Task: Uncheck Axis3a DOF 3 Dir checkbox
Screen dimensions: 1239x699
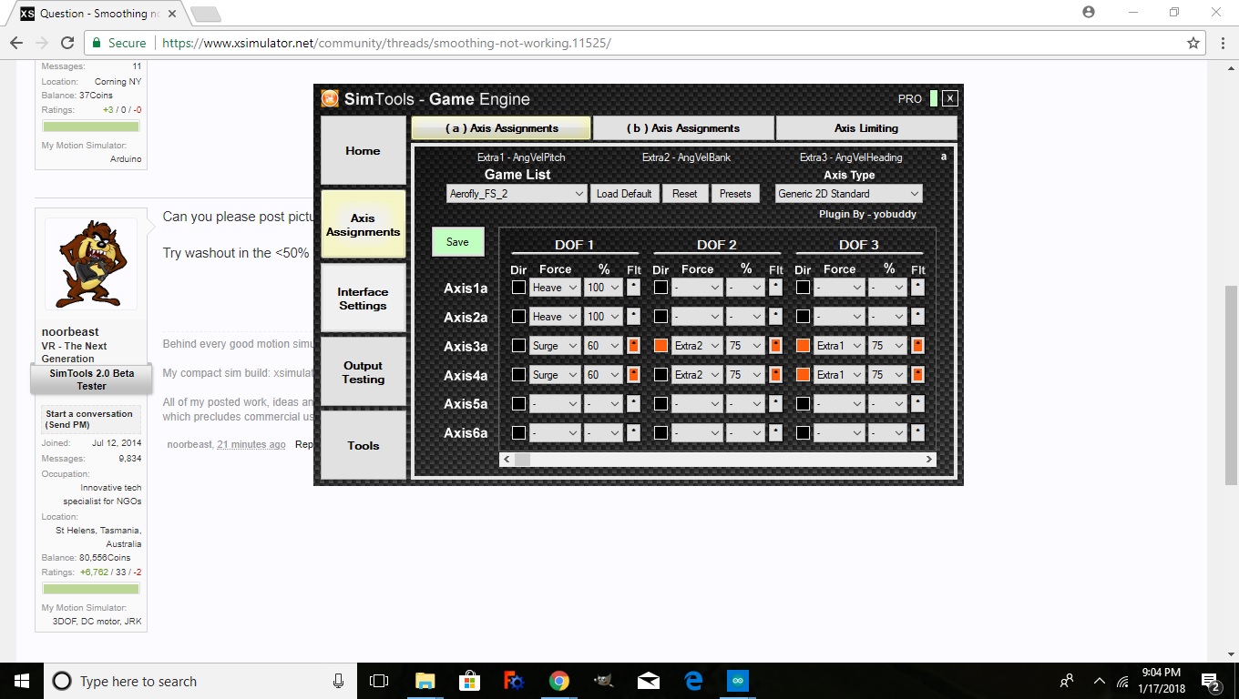Action: click(803, 346)
